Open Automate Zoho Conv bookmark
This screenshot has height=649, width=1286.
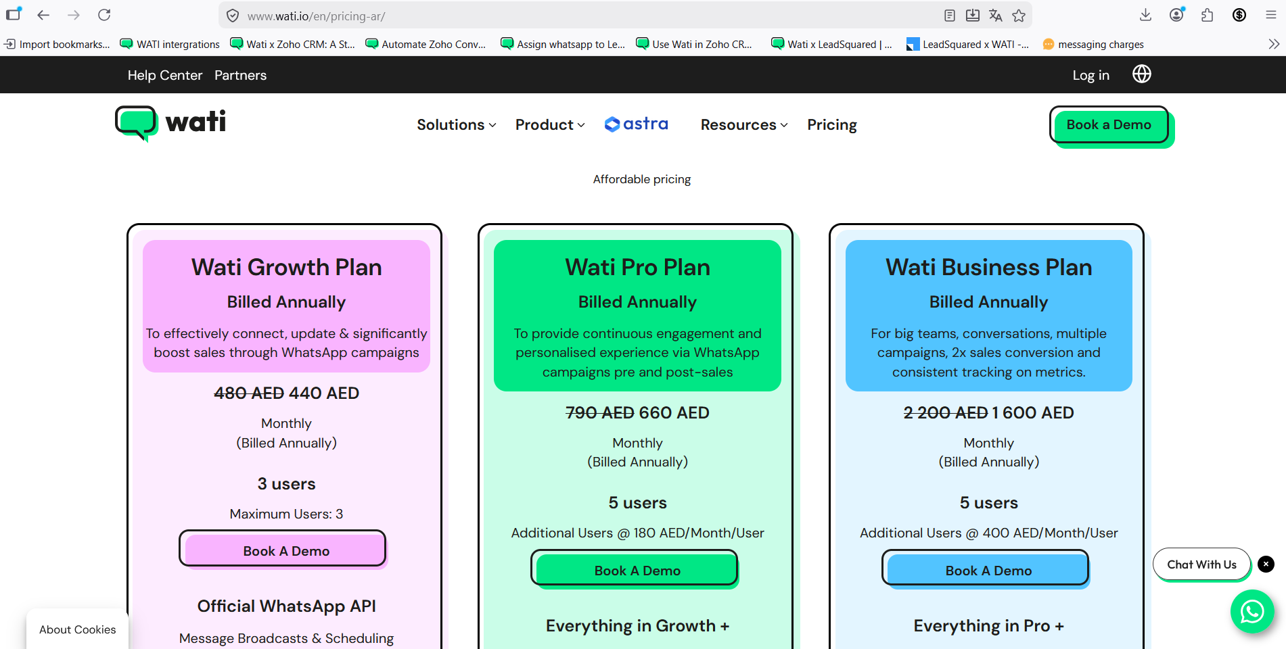tap(426, 44)
